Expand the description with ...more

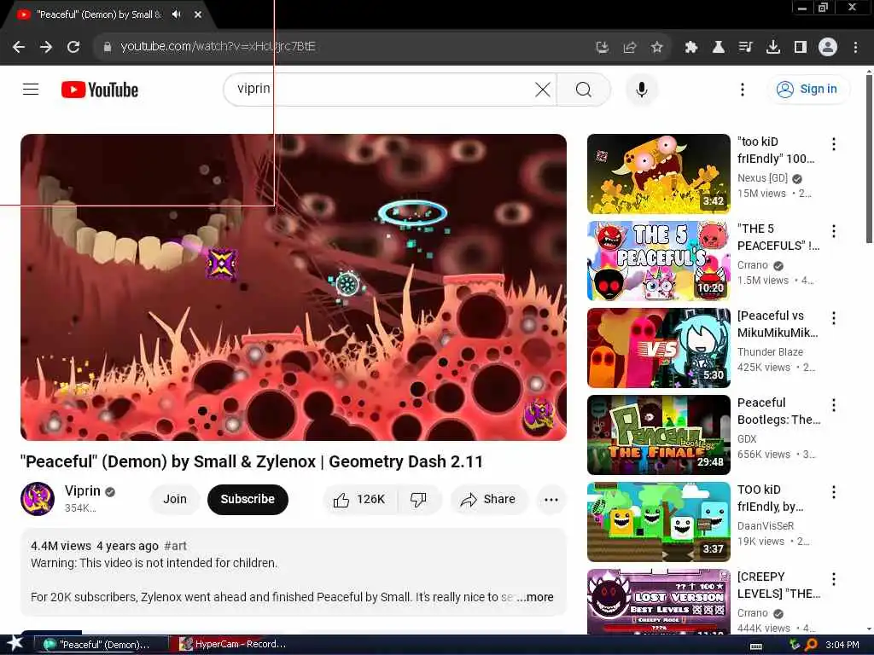(536, 597)
